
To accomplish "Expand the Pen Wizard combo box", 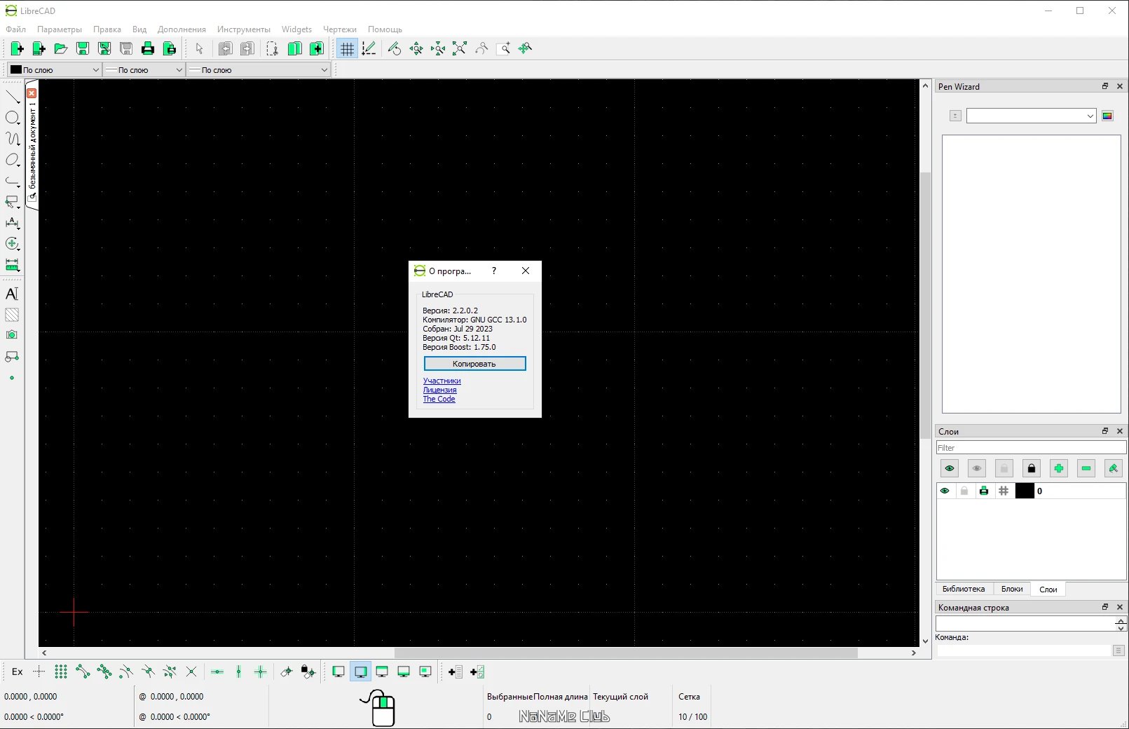I will [1031, 116].
